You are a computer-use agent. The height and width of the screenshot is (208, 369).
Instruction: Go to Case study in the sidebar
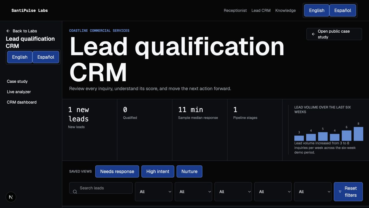tap(17, 81)
